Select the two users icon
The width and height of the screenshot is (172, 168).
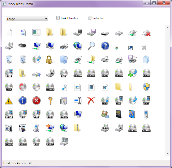click(105, 114)
